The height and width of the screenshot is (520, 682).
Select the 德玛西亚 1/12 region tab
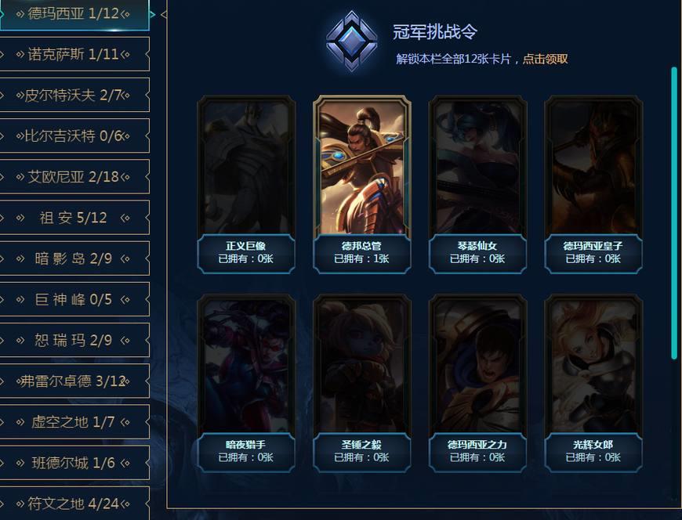(73, 14)
